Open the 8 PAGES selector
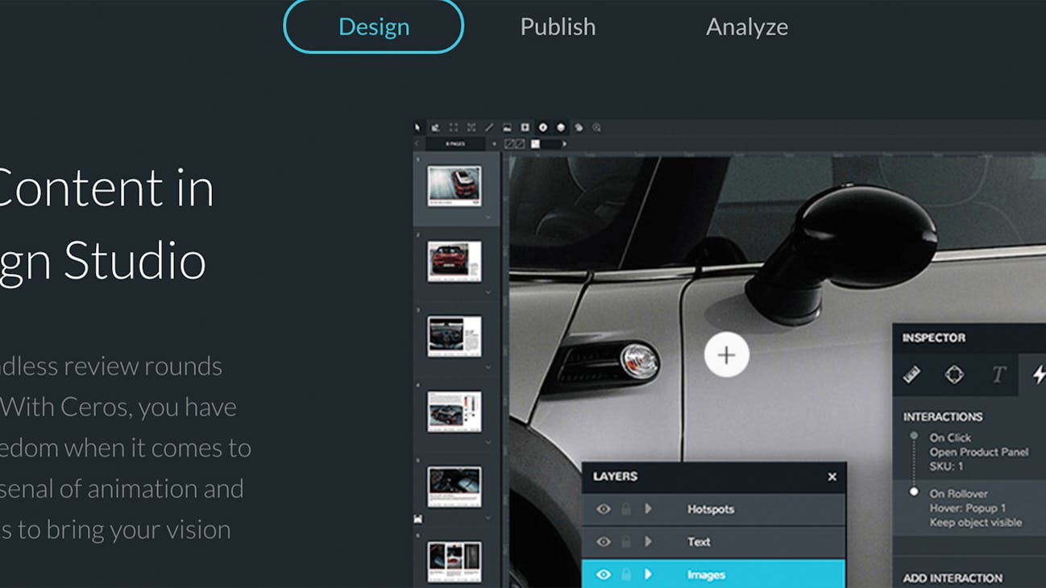1046x588 pixels. 455,143
